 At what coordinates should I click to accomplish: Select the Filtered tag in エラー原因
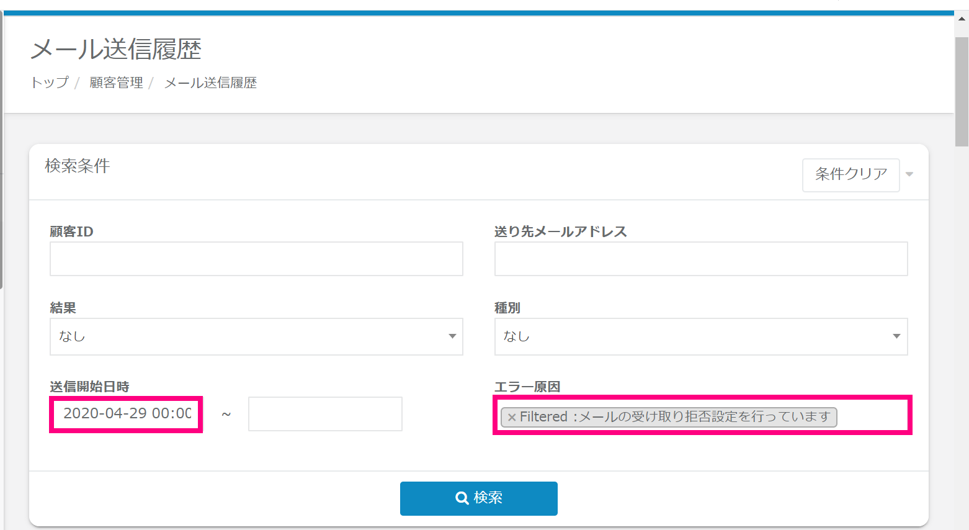tap(674, 417)
